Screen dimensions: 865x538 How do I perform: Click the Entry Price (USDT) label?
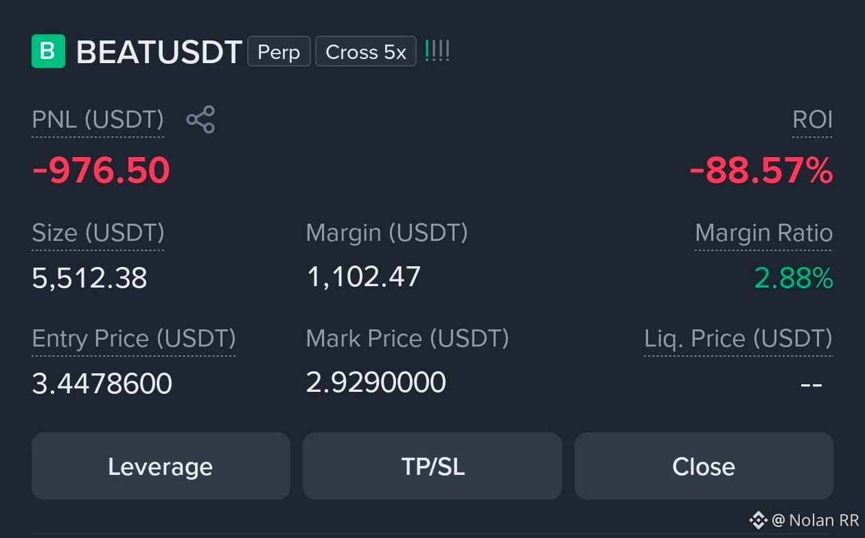[134, 339]
